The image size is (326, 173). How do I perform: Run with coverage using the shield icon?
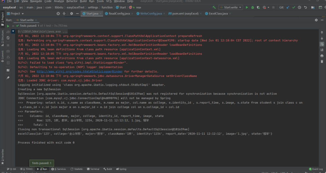(258, 8)
